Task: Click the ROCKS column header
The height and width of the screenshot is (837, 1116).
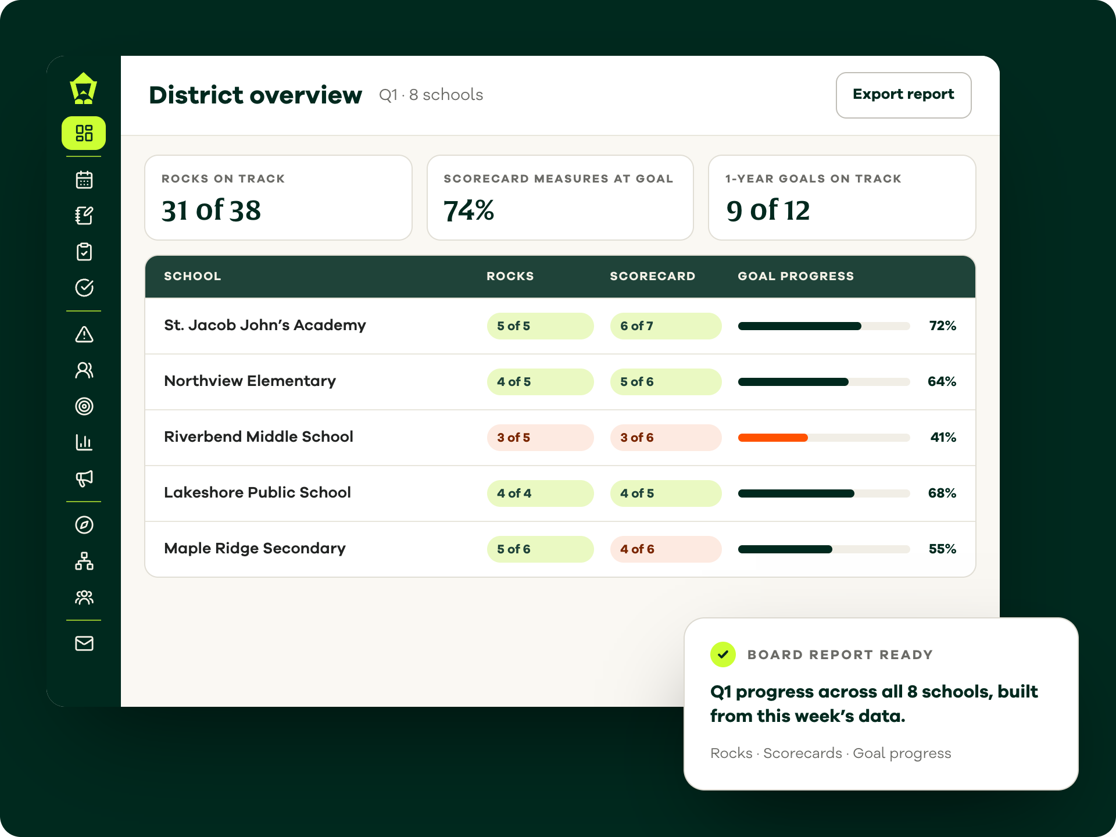Action: (510, 276)
